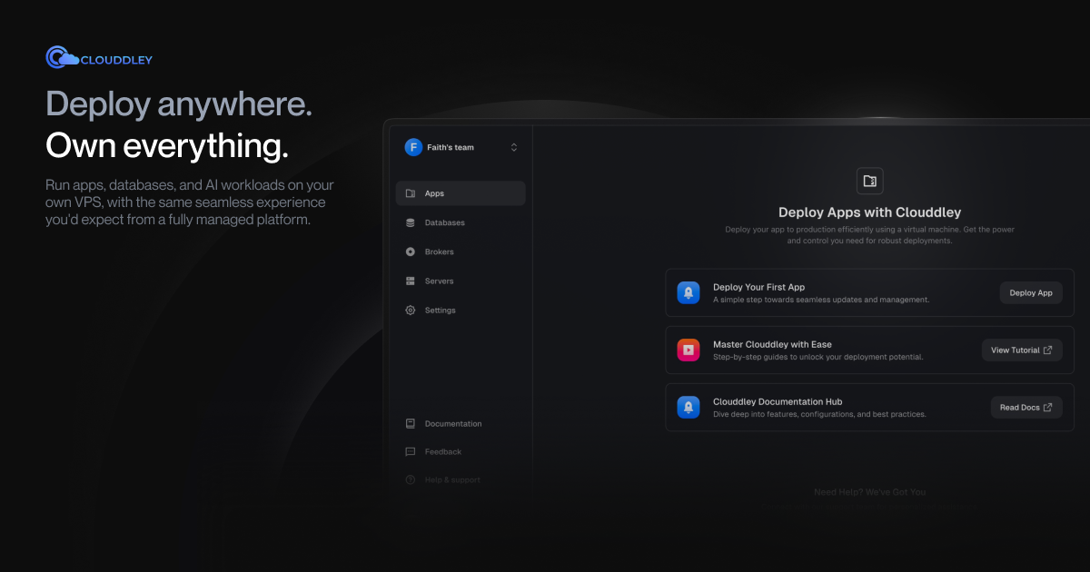This screenshot has height=572, width=1090.
Task: Click Faith's team avatar with letter F
Action: pos(411,146)
